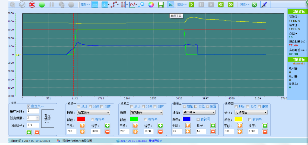Click the grey checkmark icon in toolbar

[22, 5]
